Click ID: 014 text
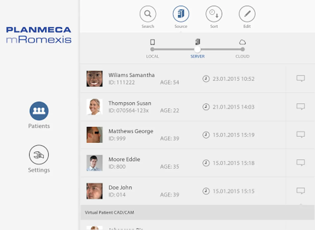315x230 pixels. tap(117, 195)
